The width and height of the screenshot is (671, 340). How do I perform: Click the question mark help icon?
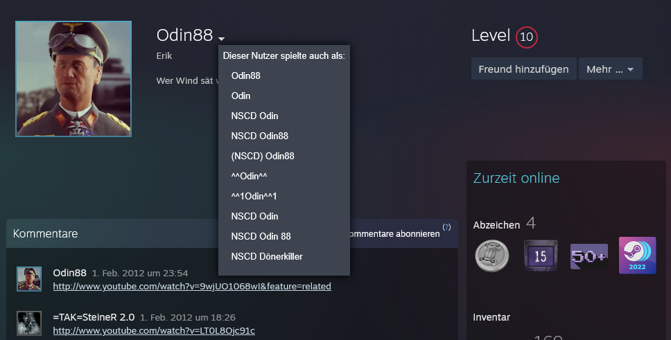(x=446, y=227)
